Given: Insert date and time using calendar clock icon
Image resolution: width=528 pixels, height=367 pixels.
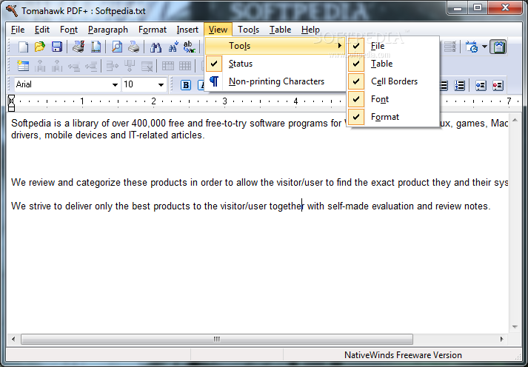Looking at the screenshot, I should coord(472,47).
